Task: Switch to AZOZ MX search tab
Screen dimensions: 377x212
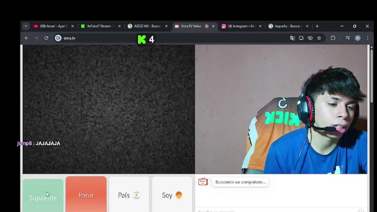Action: pyautogui.click(x=147, y=26)
